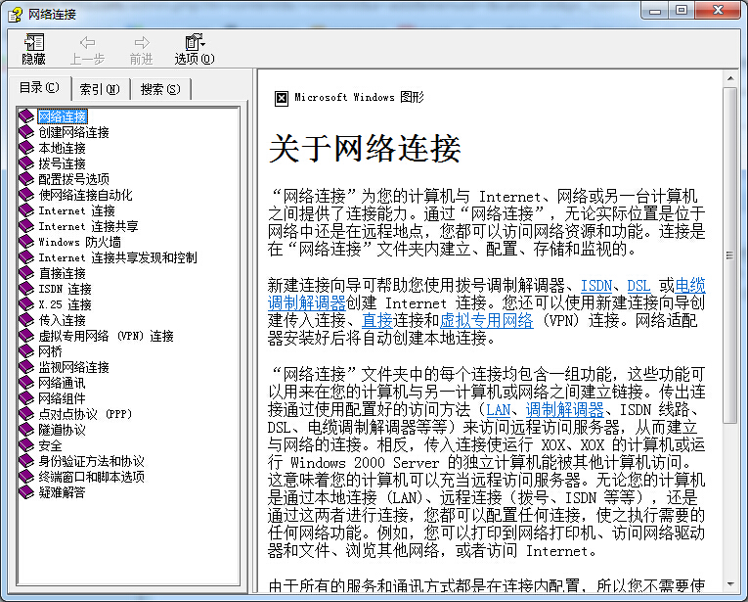Click book icon next to 拨号连接

click(26, 163)
